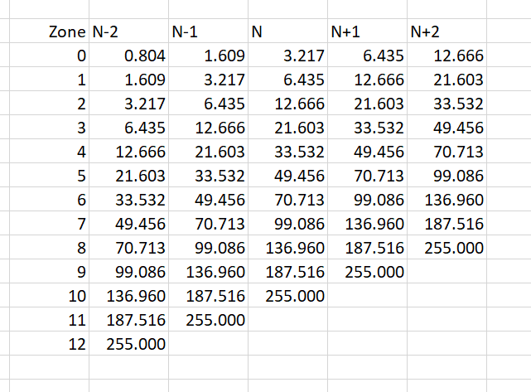Click Zone number 8 cell
The image size is (531, 392).
tap(50, 247)
